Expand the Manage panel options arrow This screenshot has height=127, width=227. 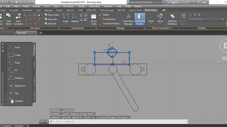click(x=144, y=28)
